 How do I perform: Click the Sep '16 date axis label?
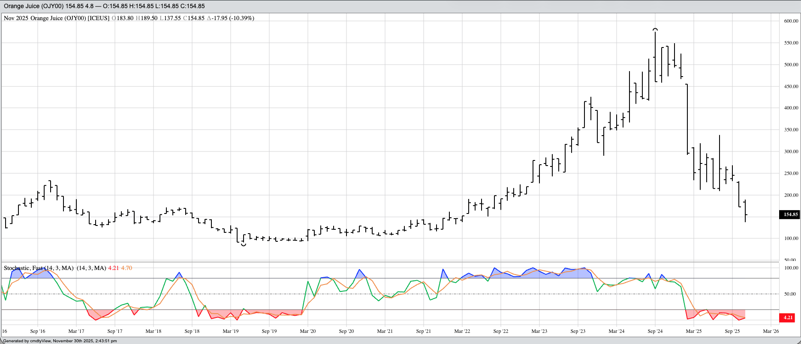[38, 331]
